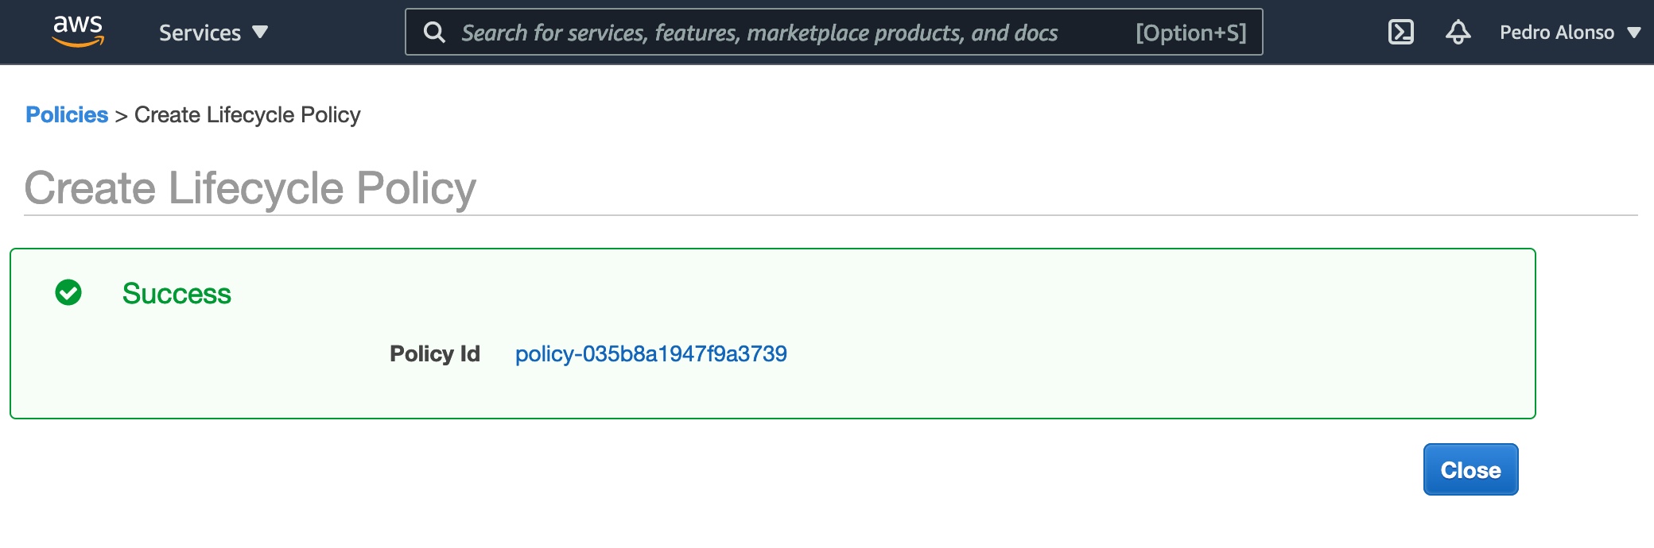Open the policy-035b8a1947f9a3739 link
This screenshot has width=1654, height=548.
(x=650, y=353)
